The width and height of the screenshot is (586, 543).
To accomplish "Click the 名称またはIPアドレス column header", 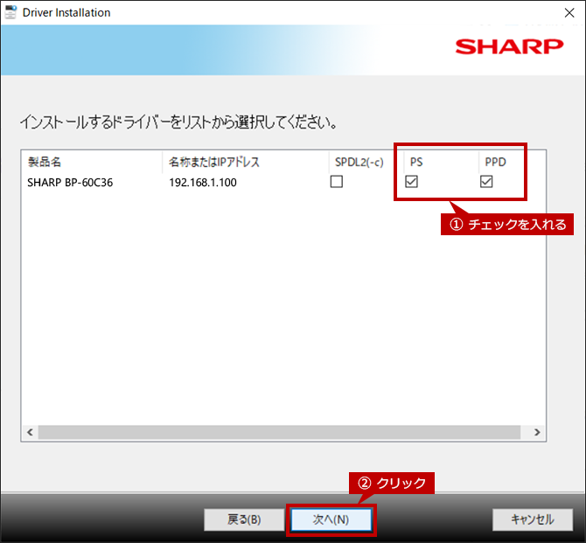I will (x=246, y=162).
